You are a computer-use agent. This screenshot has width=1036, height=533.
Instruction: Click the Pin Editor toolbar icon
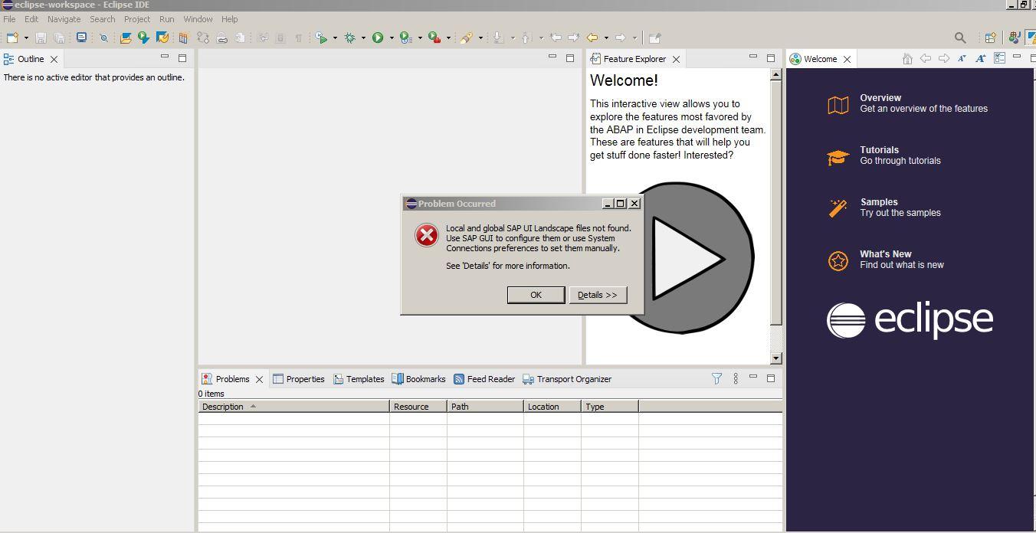click(654, 38)
